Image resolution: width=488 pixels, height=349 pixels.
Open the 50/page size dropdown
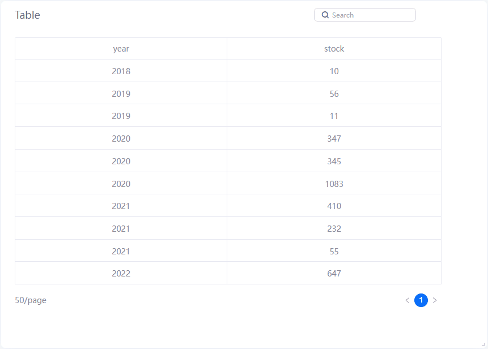(x=31, y=300)
